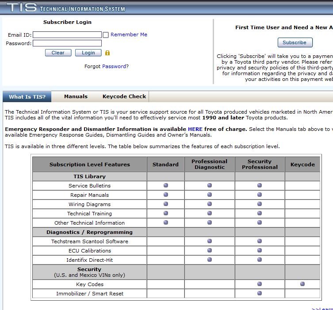This screenshot has width=333, height=310.
Task: Click the Professional Diagnostic column header
Action: coord(210,165)
